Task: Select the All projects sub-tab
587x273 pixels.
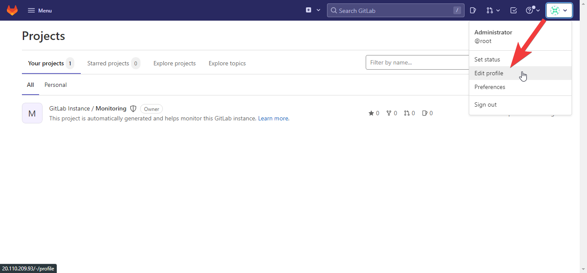Action: point(31,85)
